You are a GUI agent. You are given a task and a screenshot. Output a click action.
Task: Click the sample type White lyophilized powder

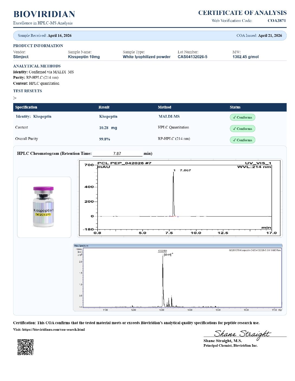pos(147,57)
